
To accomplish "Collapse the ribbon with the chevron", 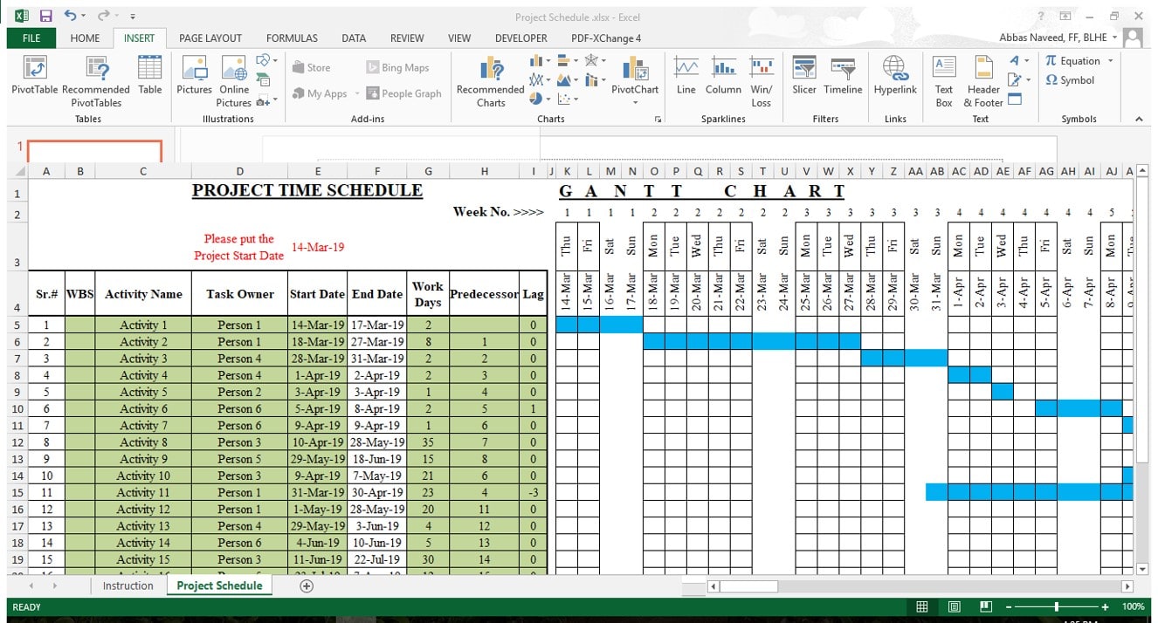I will coord(1140,118).
